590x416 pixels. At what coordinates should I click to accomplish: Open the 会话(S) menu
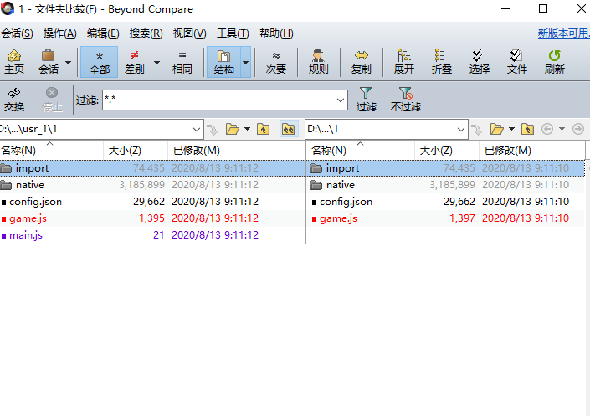17,33
